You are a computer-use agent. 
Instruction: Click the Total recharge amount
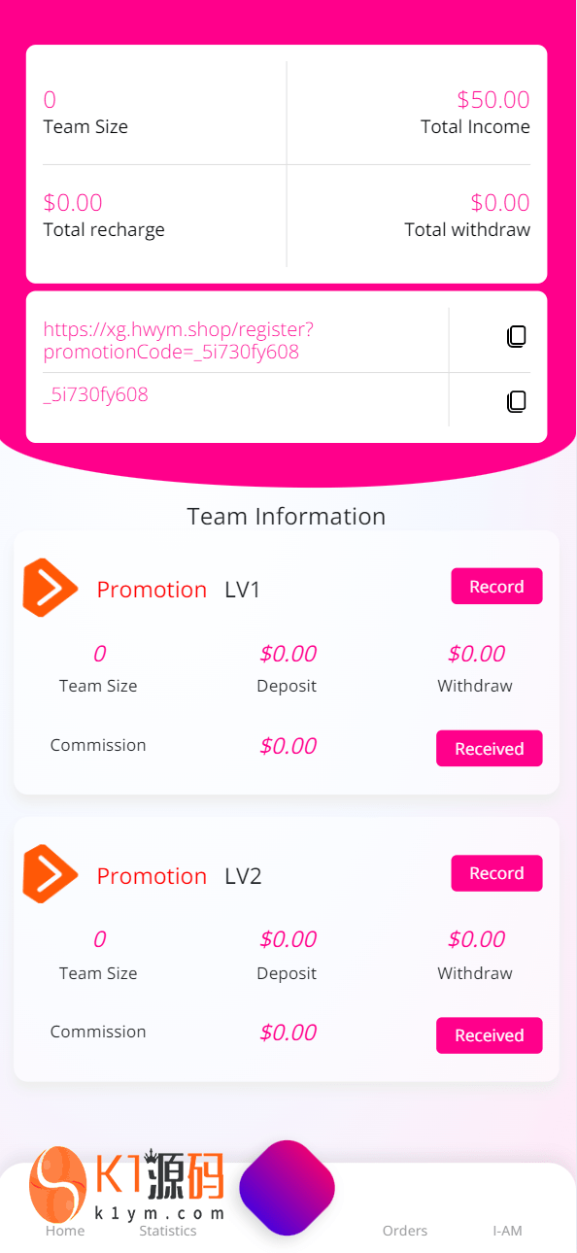(x=73, y=202)
